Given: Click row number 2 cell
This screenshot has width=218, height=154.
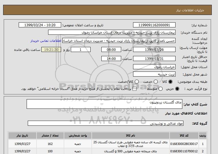Looking at the screenshot, I should tap(203, 151).
